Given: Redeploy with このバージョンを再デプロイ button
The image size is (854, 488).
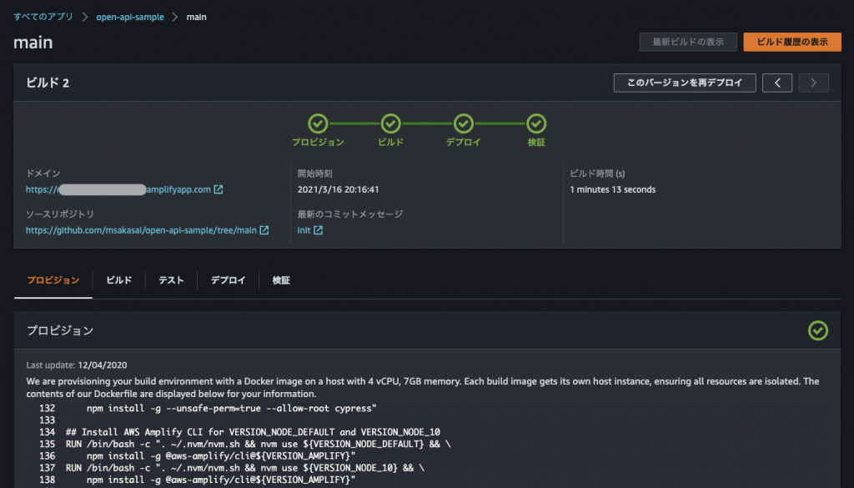Looking at the screenshot, I should (x=685, y=83).
